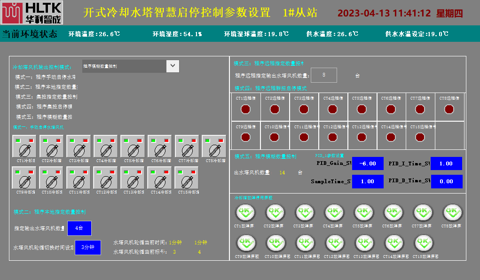Screen dimensions: 480x280
Task: Click the CT5 remote signal red indicator
Action: pyautogui.click(x=362, y=109)
